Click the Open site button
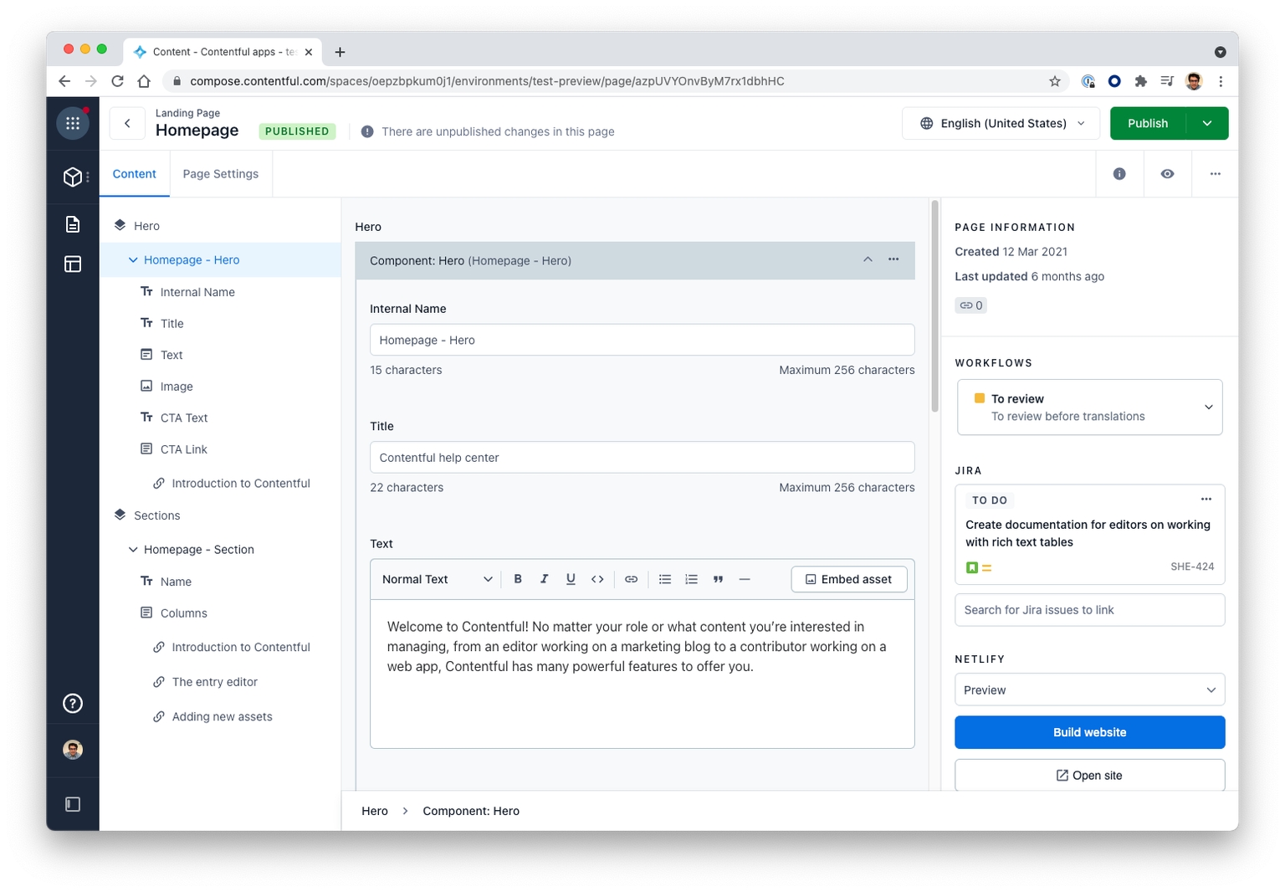This screenshot has height=892, width=1285. 1090,776
